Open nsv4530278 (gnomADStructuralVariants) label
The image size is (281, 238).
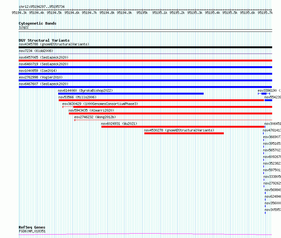(179, 130)
